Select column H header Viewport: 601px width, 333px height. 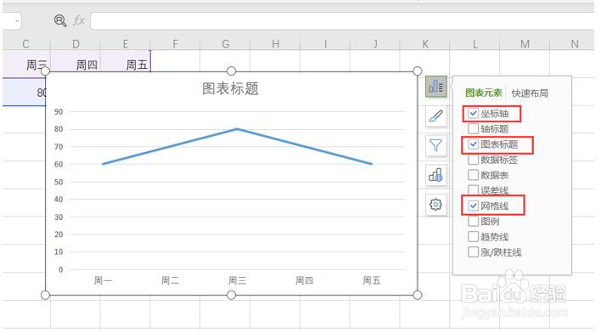[275, 43]
